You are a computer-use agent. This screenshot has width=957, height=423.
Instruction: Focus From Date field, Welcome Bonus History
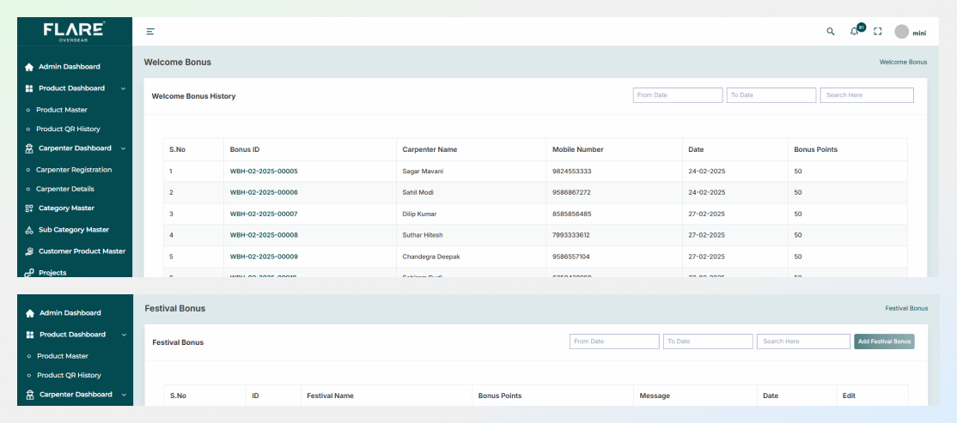678,95
